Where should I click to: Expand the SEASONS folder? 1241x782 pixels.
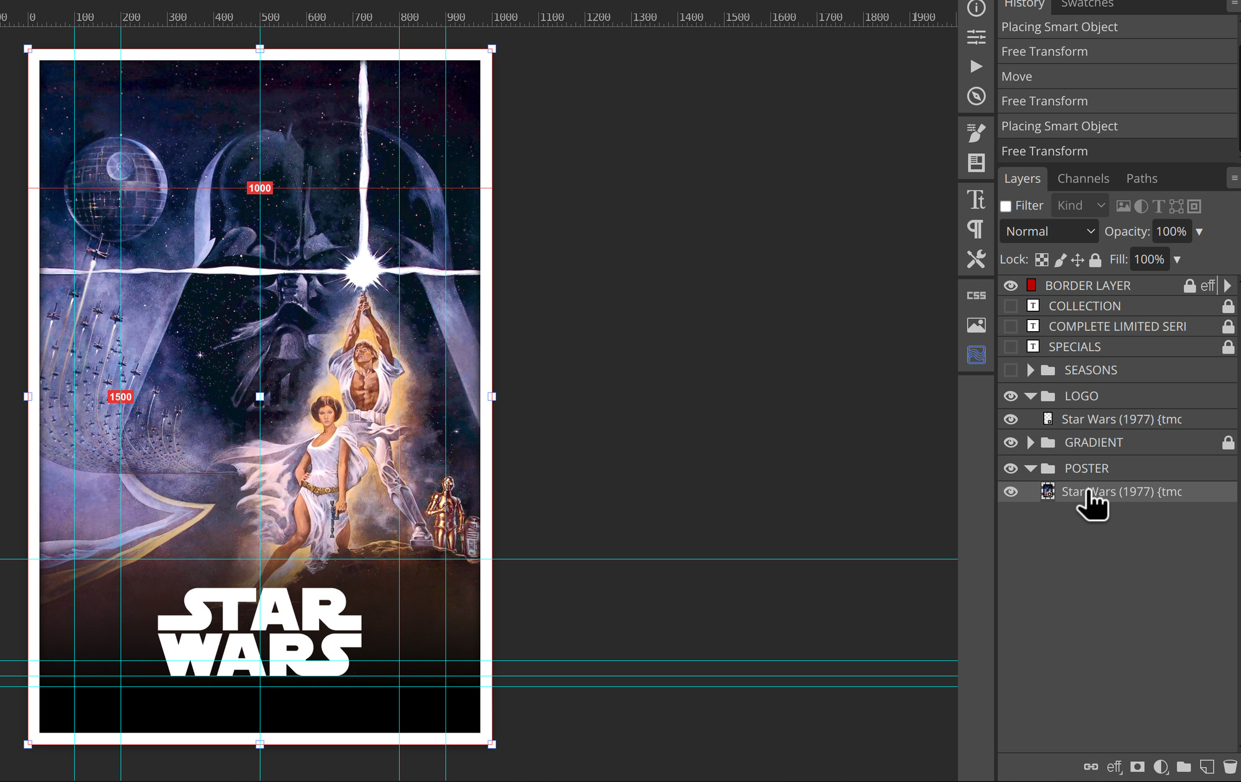(1031, 370)
